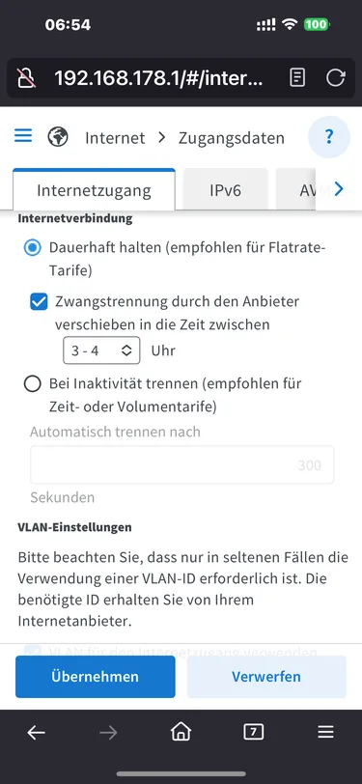Image resolution: width=362 pixels, height=784 pixels.
Task: Go back using browser back arrow
Action: pos(36,733)
